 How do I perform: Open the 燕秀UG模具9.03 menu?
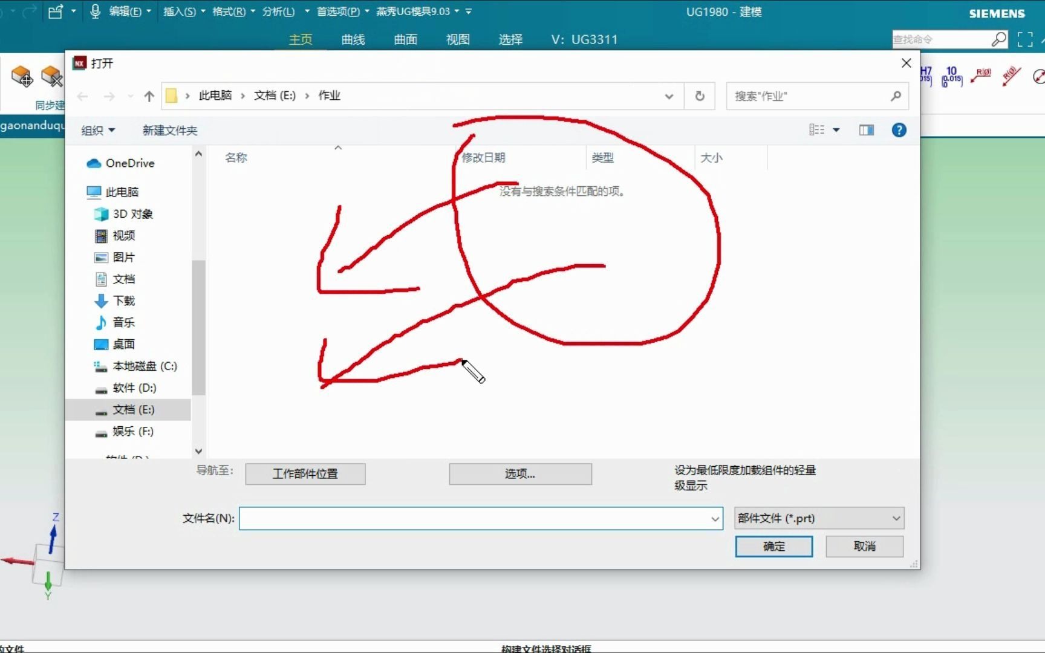click(x=418, y=11)
